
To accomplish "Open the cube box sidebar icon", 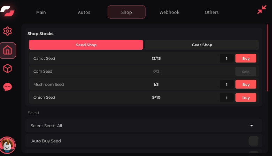I will [7, 69].
